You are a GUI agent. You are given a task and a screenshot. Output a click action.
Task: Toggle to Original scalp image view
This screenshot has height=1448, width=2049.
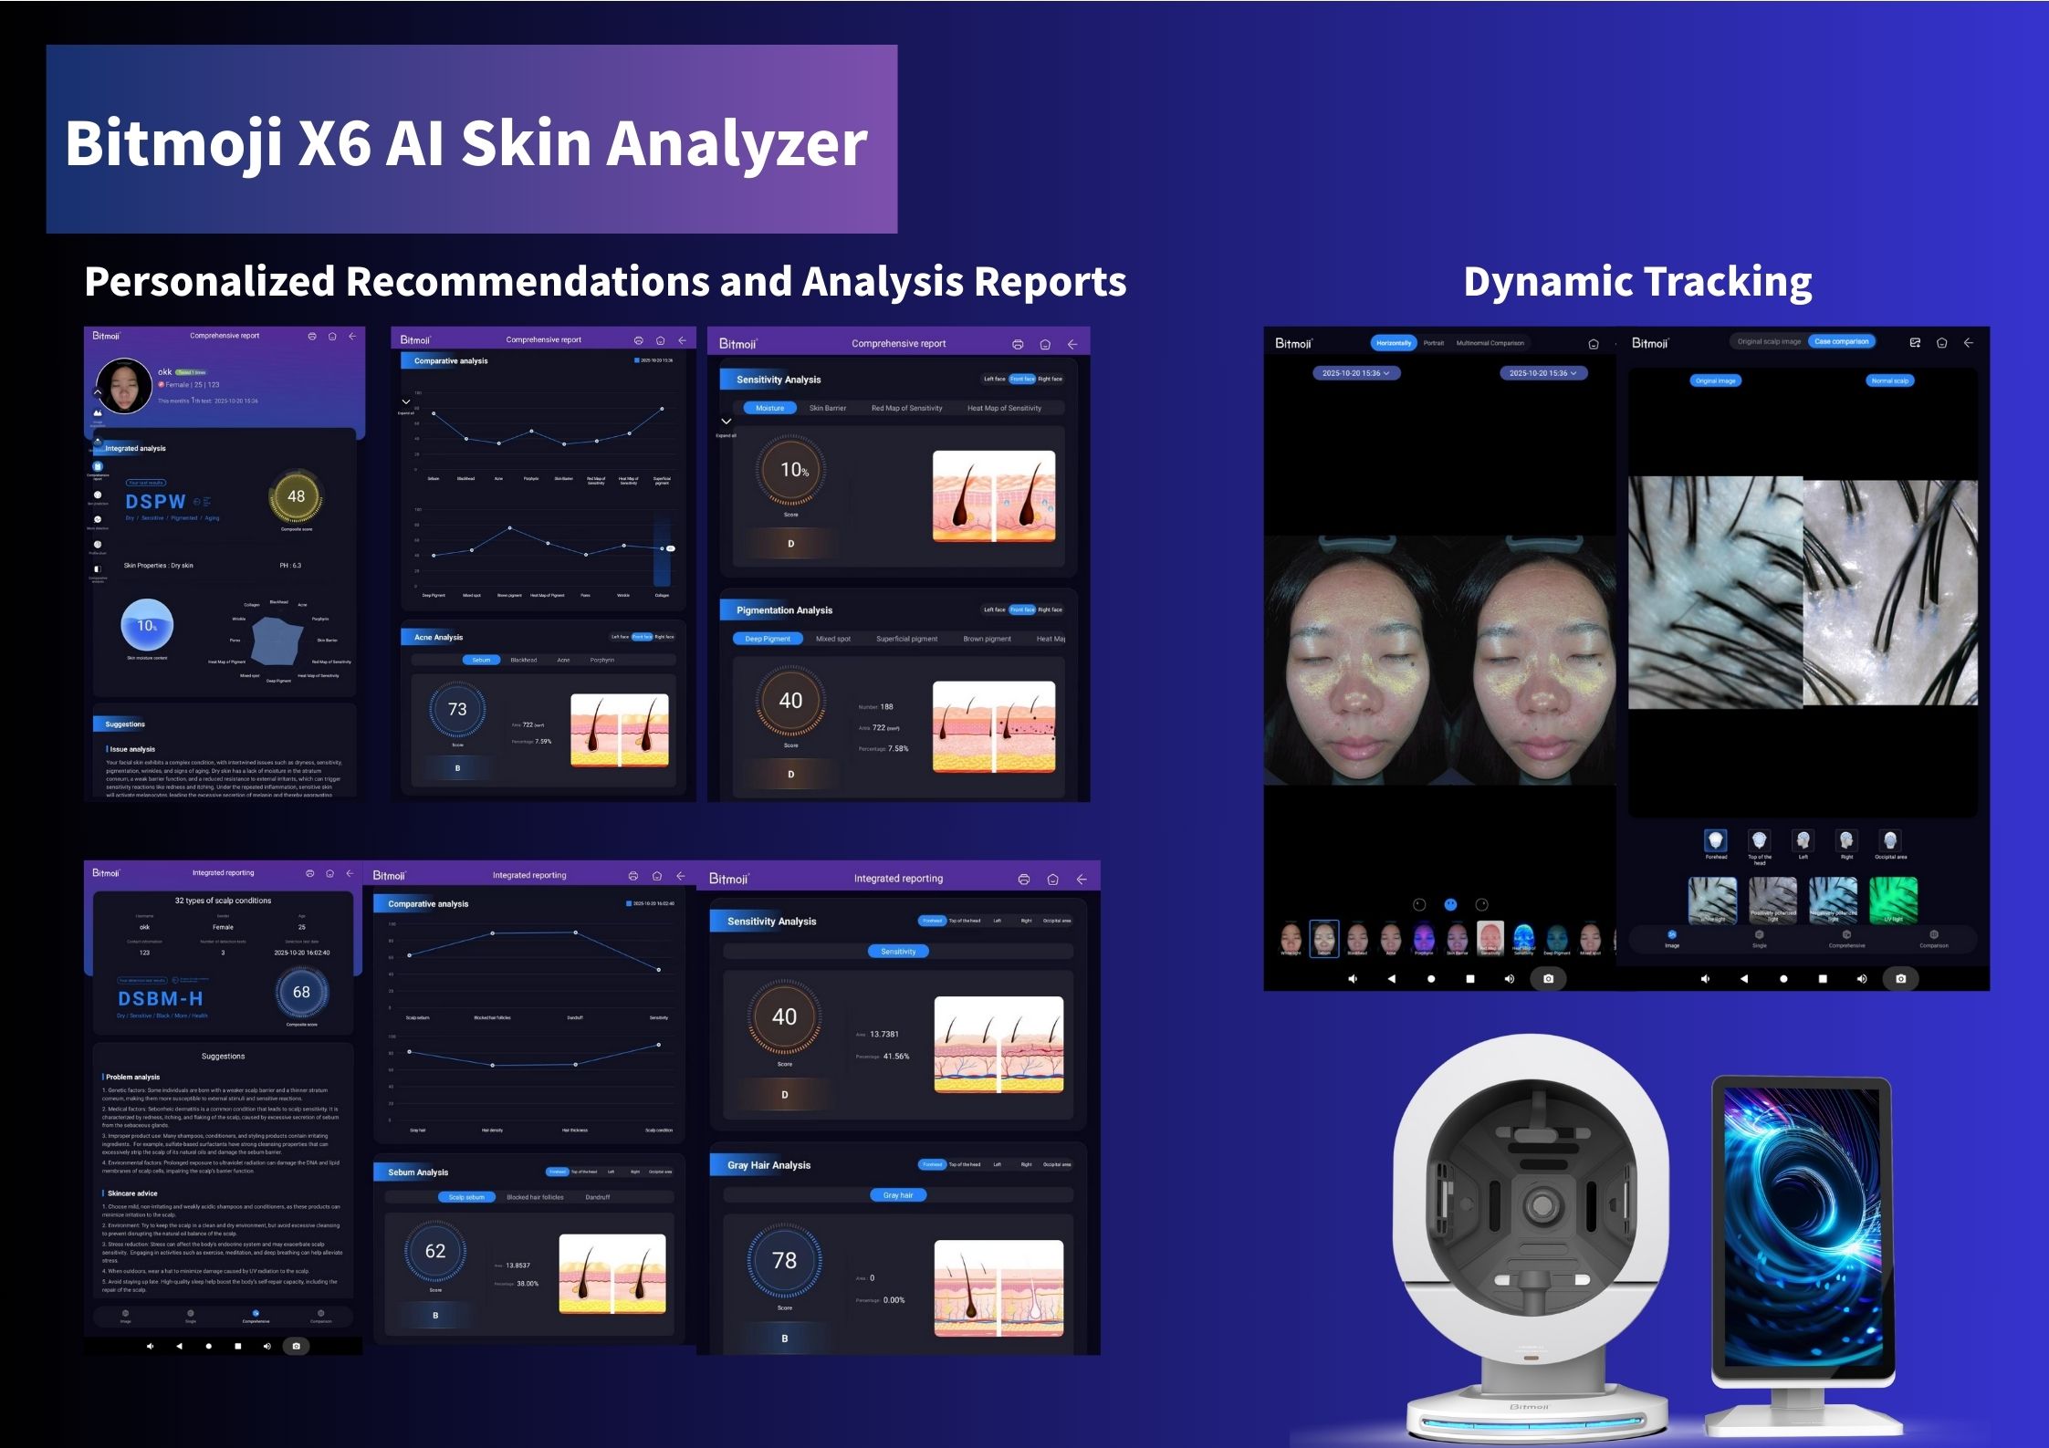[x=1769, y=342]
